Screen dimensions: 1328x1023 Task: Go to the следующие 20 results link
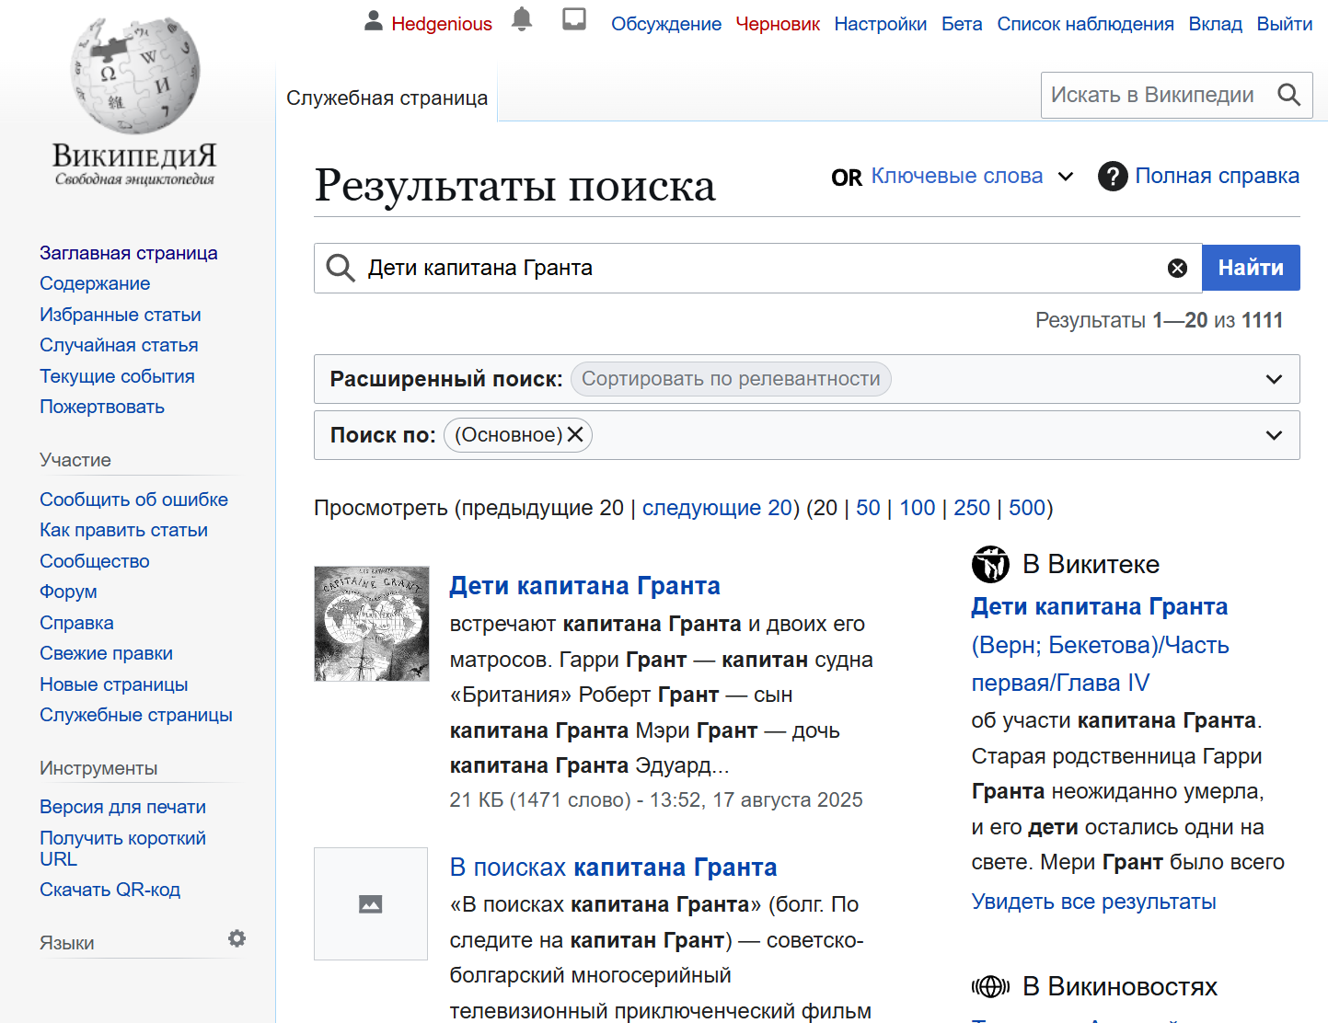pos(717,508)
